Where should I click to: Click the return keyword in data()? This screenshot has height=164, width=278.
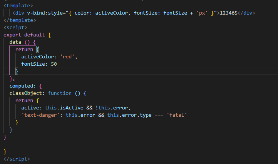24,50
